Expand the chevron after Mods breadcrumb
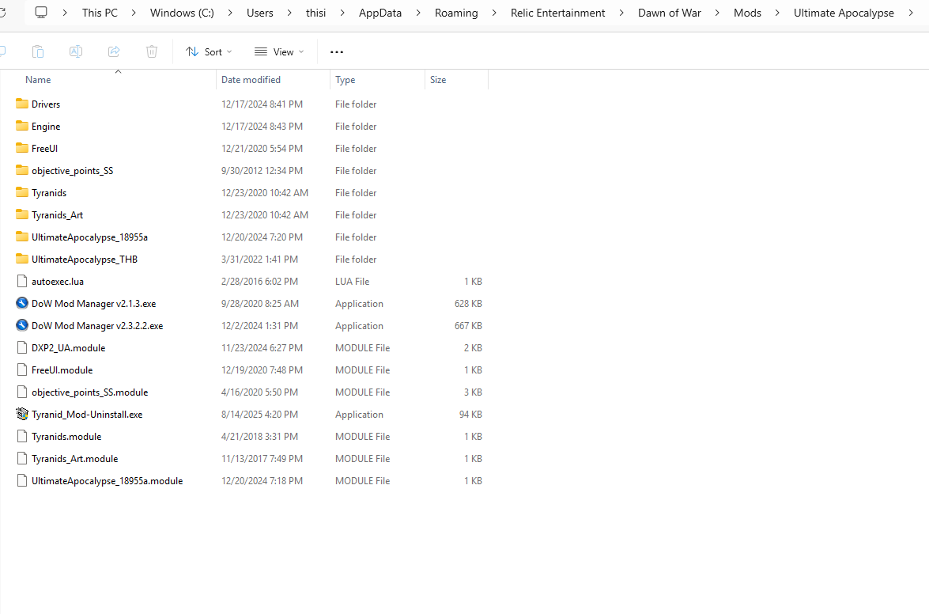 pos(777,13)
